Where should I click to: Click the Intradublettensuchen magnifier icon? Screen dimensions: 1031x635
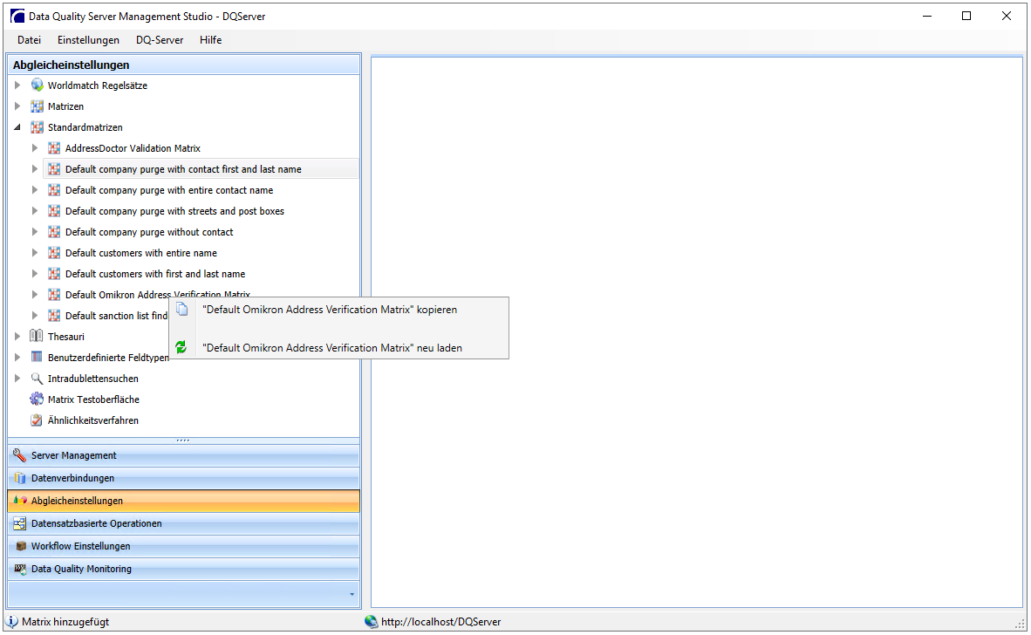[x=37, y=379]
